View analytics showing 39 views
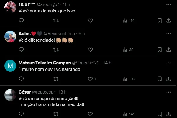177x118 pixels. tap(128, 50)
